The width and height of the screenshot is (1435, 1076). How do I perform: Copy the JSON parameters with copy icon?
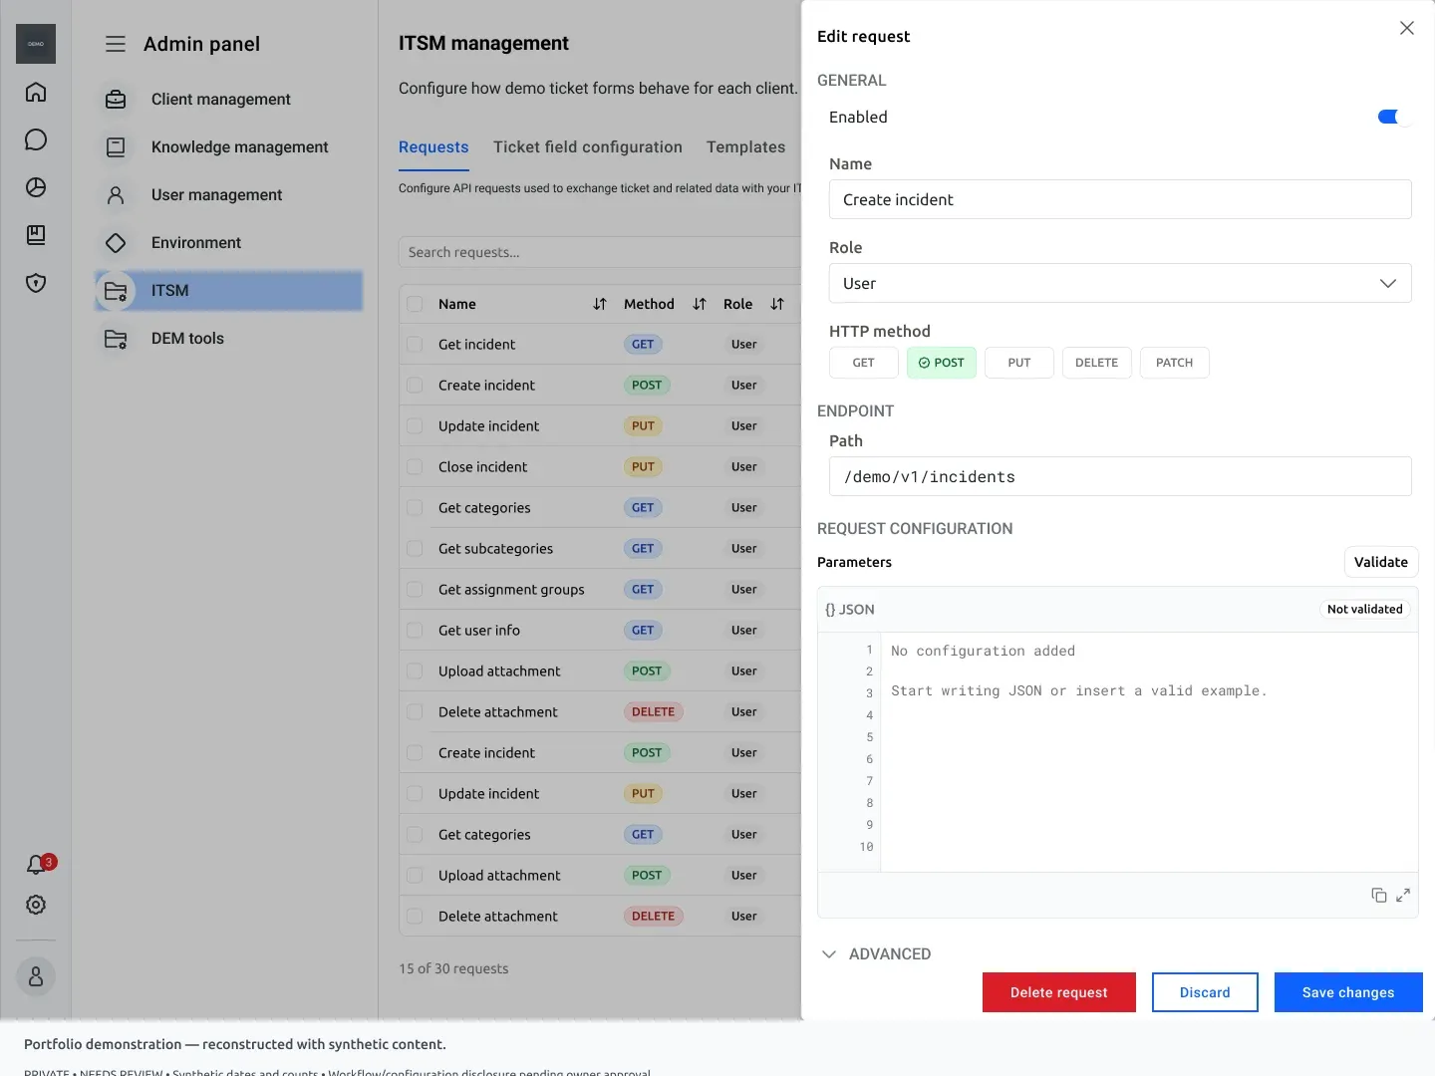click(x=1379, y=896)
